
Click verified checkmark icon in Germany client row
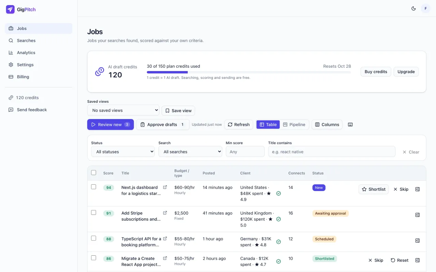(x=278, y=242)
